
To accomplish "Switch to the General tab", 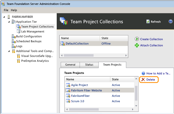I will point(70,65).
